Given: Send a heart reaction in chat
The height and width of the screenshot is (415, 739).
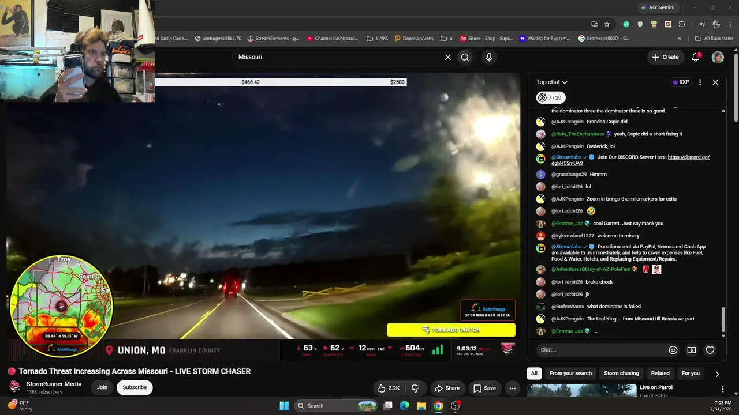Looking at the screenshot, I should 710,350.
